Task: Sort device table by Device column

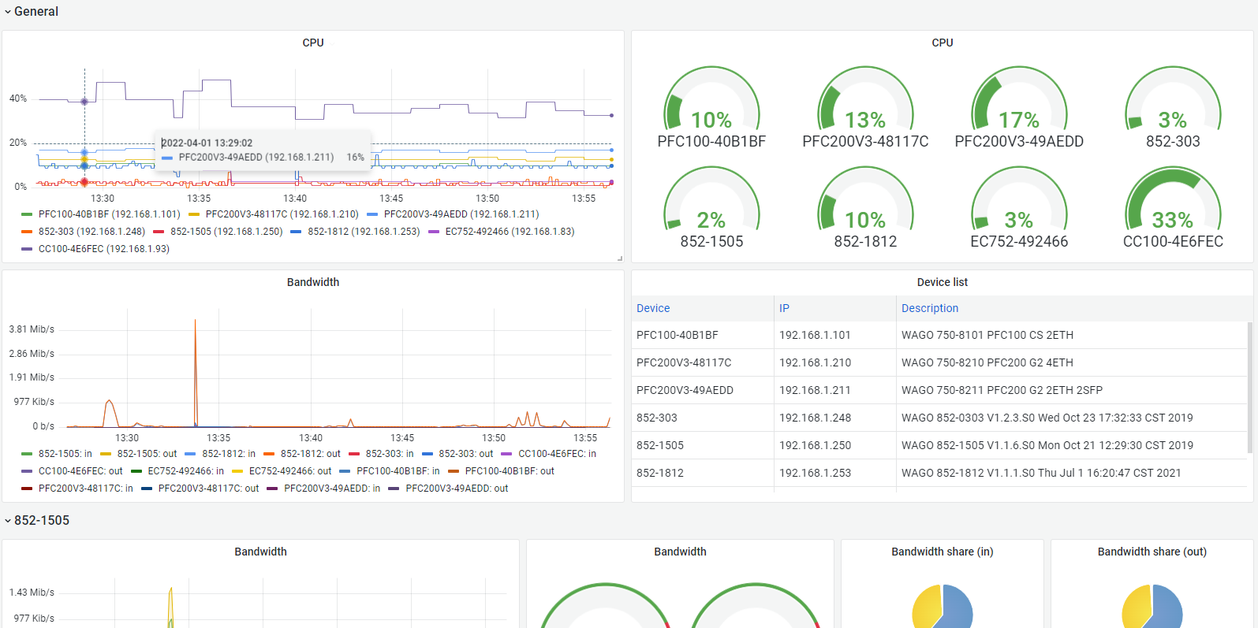Action: pos(653,308)
